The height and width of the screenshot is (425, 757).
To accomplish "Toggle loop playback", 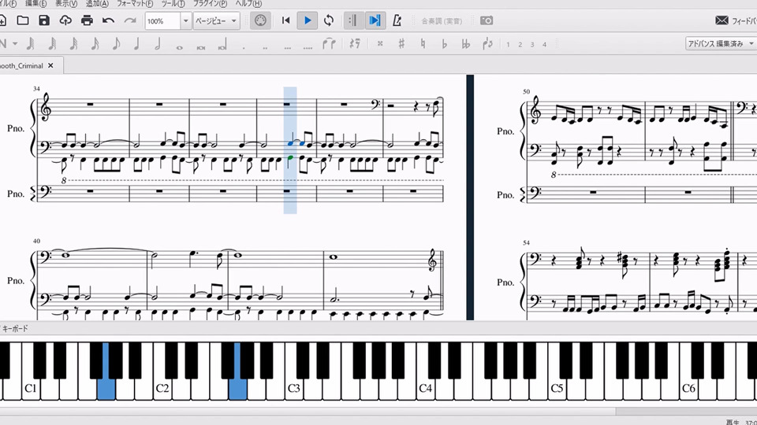I will [x=329, y=20].
